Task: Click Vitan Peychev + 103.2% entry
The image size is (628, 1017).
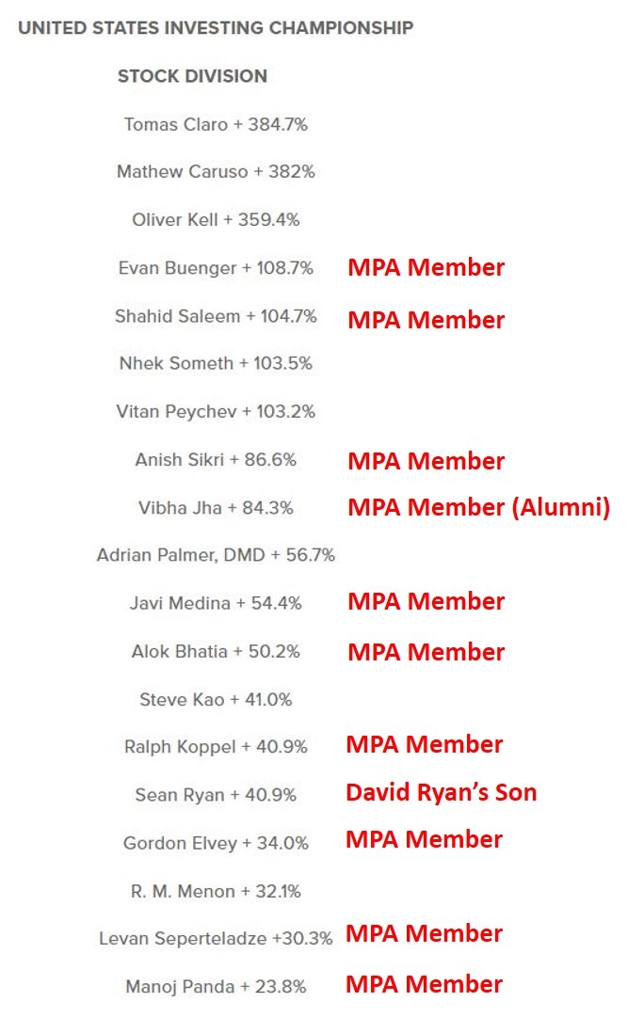Action: tap(216, 411)
